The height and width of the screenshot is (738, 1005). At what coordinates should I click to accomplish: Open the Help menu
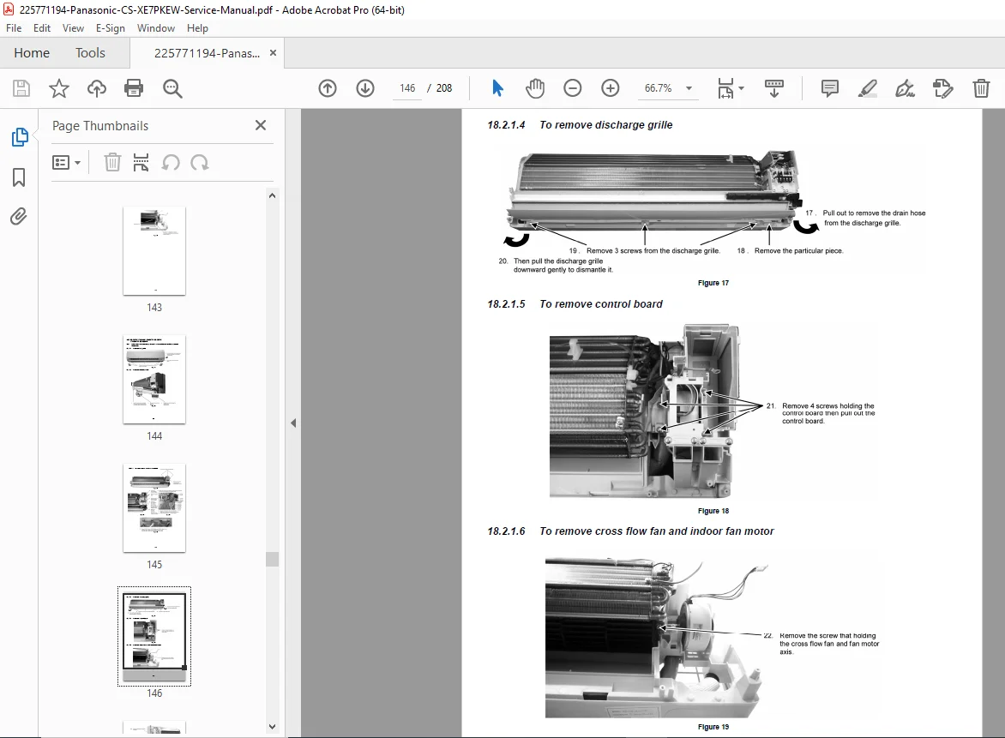[x=197, y=28]
